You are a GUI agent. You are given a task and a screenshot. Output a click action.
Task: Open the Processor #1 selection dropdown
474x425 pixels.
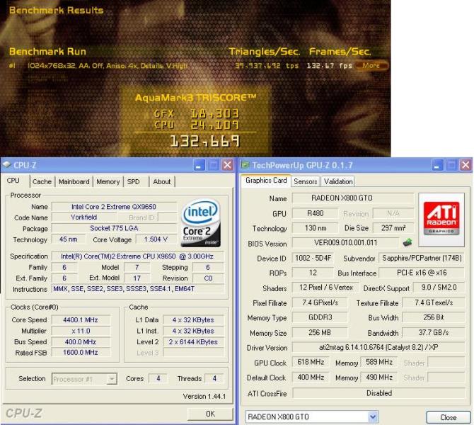point(84,379)
